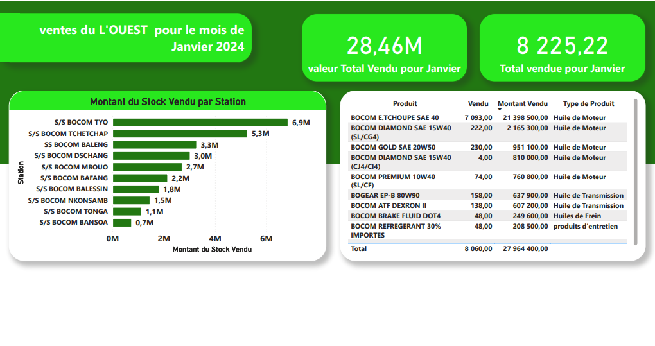Viewport: 655px width, 346px height.
Task: Click the BOCOM REFREGERANT 30% IMPORTES row
Action: pyautogui.click(x=487, y=230)
